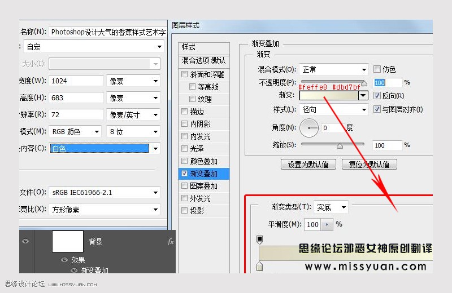The height and width of the screenshot is (293, 452).
Task: Click the 复位为默认值 button
Action: pos(370,165)
